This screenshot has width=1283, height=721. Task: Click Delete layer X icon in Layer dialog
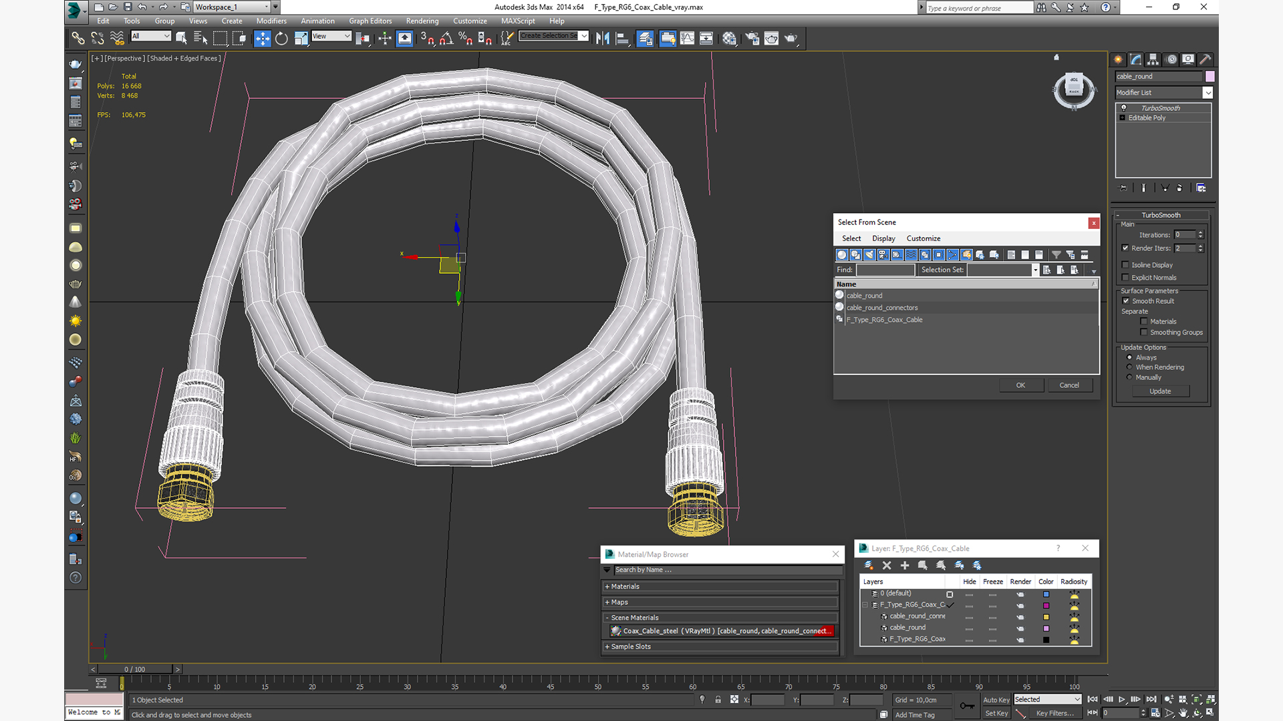[x=887, y=565]
